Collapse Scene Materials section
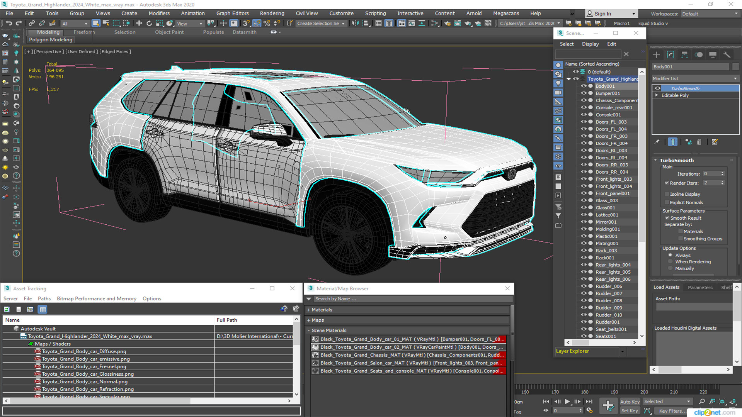The image size is (742, 417). pos(309,331)
